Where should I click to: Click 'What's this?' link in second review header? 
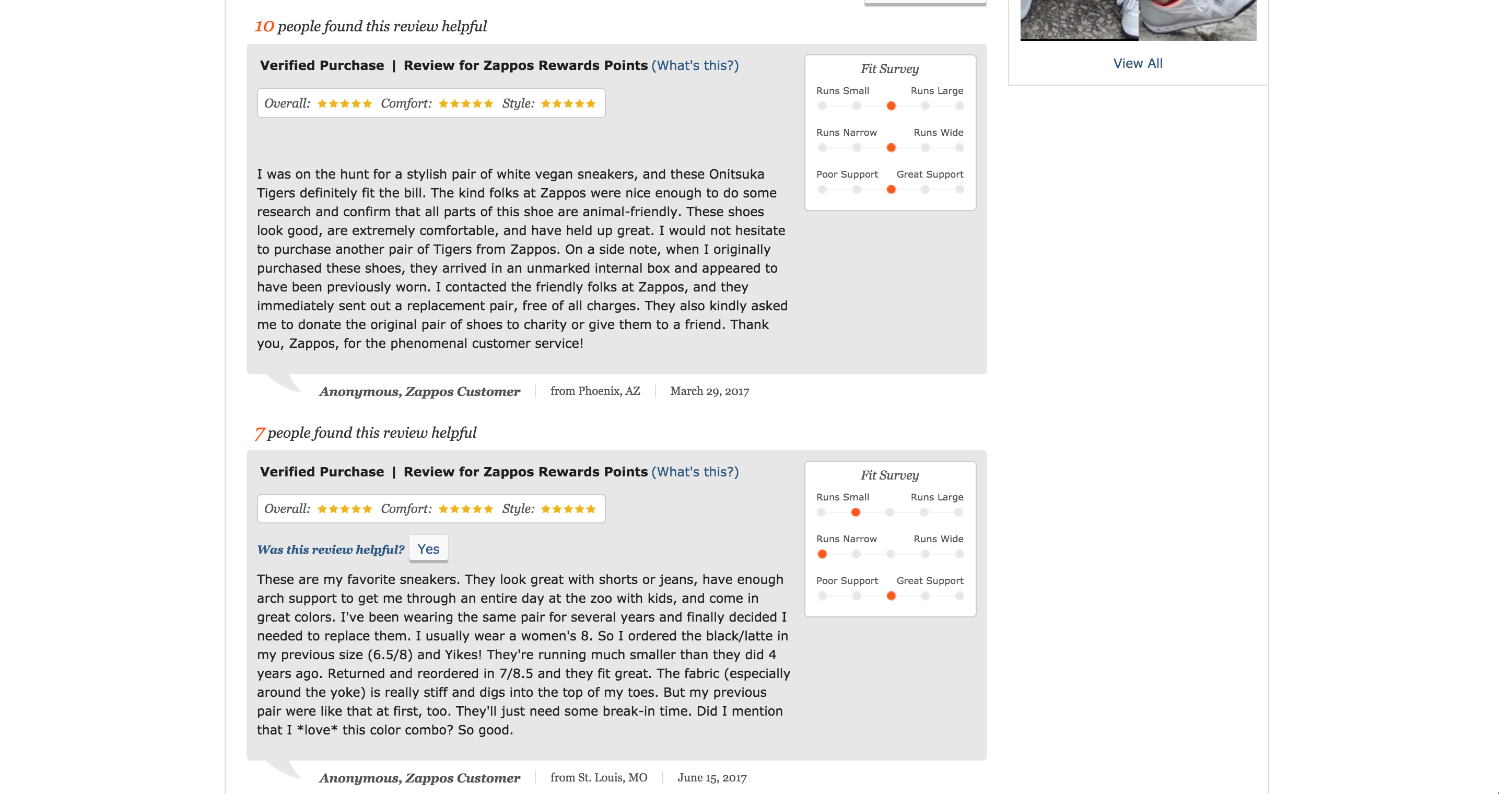tap(693, 472)
